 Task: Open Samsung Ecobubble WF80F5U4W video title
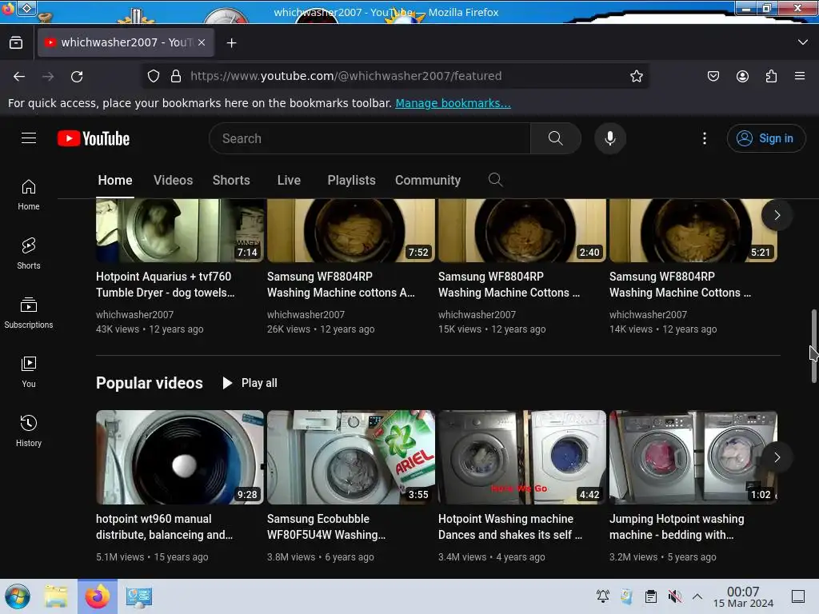coord(326,527)
